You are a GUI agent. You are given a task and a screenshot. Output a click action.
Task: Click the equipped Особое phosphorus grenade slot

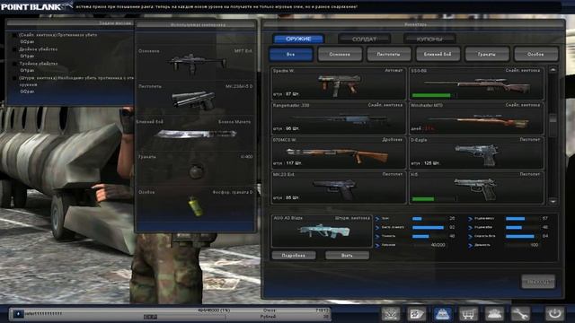pos(196,205)
